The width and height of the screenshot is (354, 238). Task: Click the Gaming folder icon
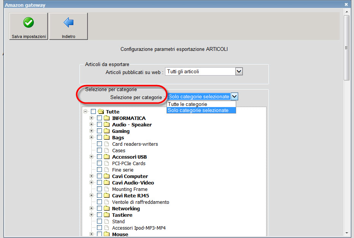coord(106,131)
